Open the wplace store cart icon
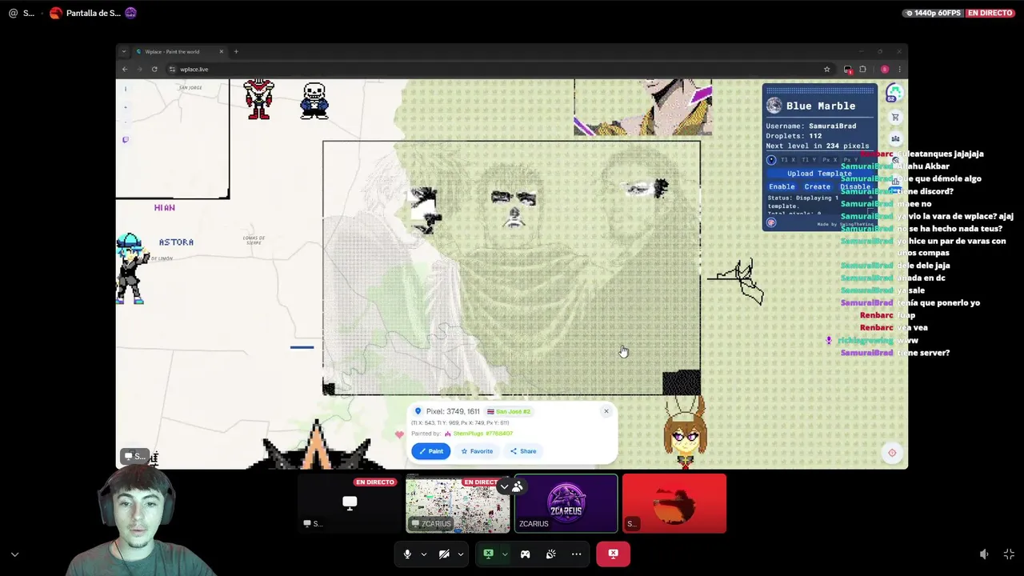1024x576 pixels. coord(895,117)
